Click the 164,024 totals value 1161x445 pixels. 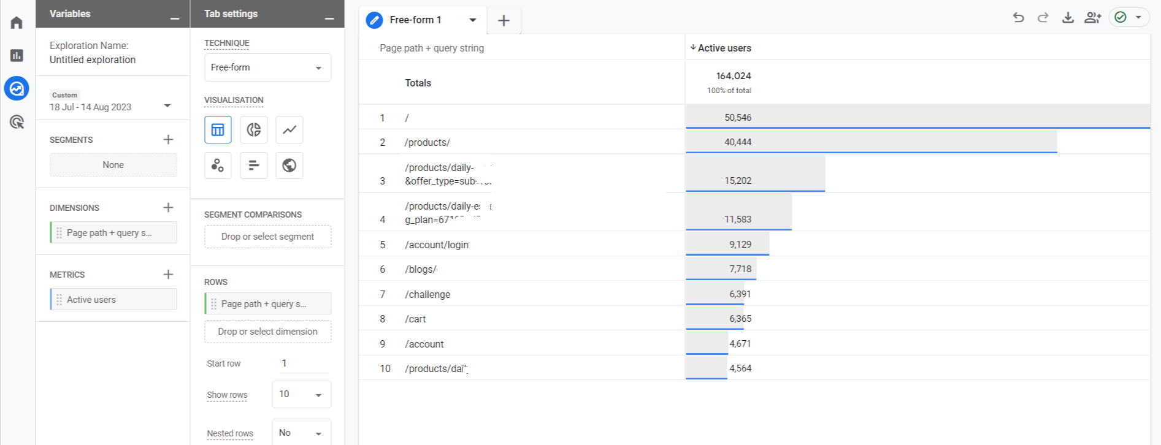click(x=734, y=76)
